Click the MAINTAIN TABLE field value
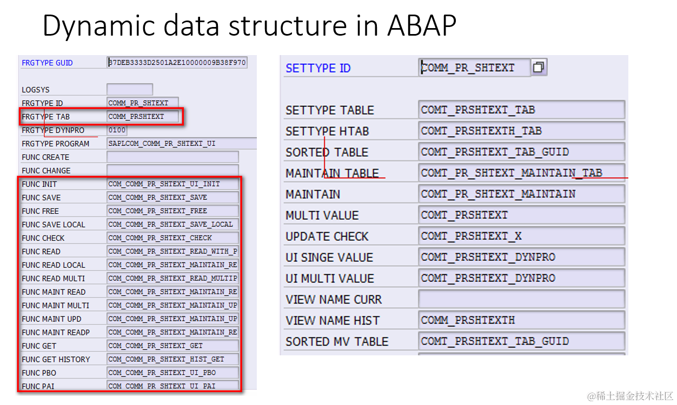The image size is (677, 405). [x=521, y=173]
